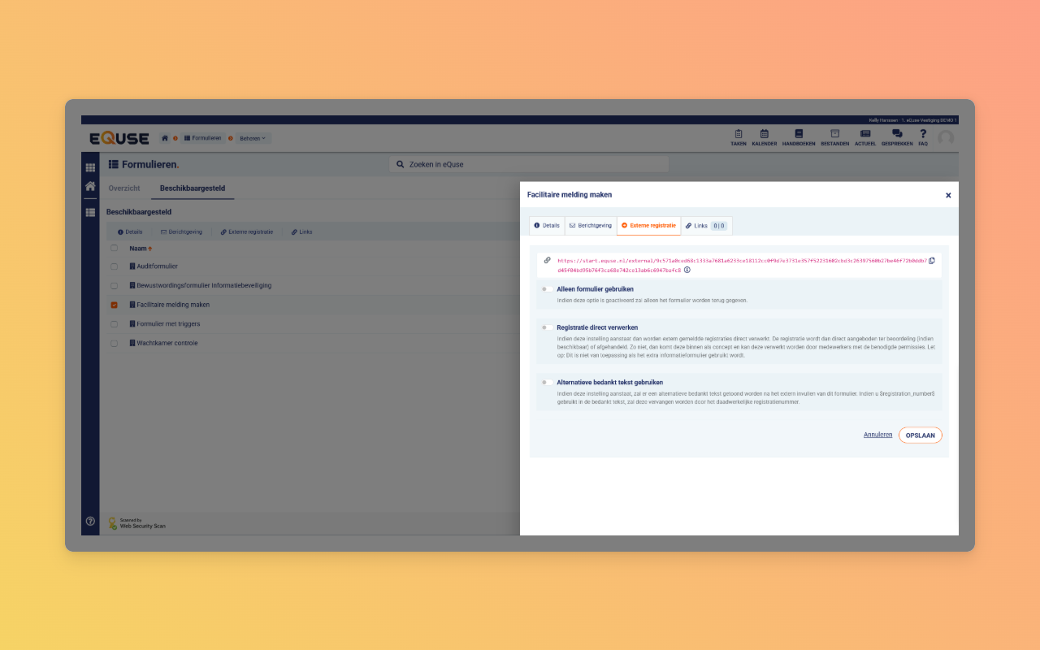1040x650 pixels.
Task: Check the Auditformulier row checkbox
Action: click(115, 266)
